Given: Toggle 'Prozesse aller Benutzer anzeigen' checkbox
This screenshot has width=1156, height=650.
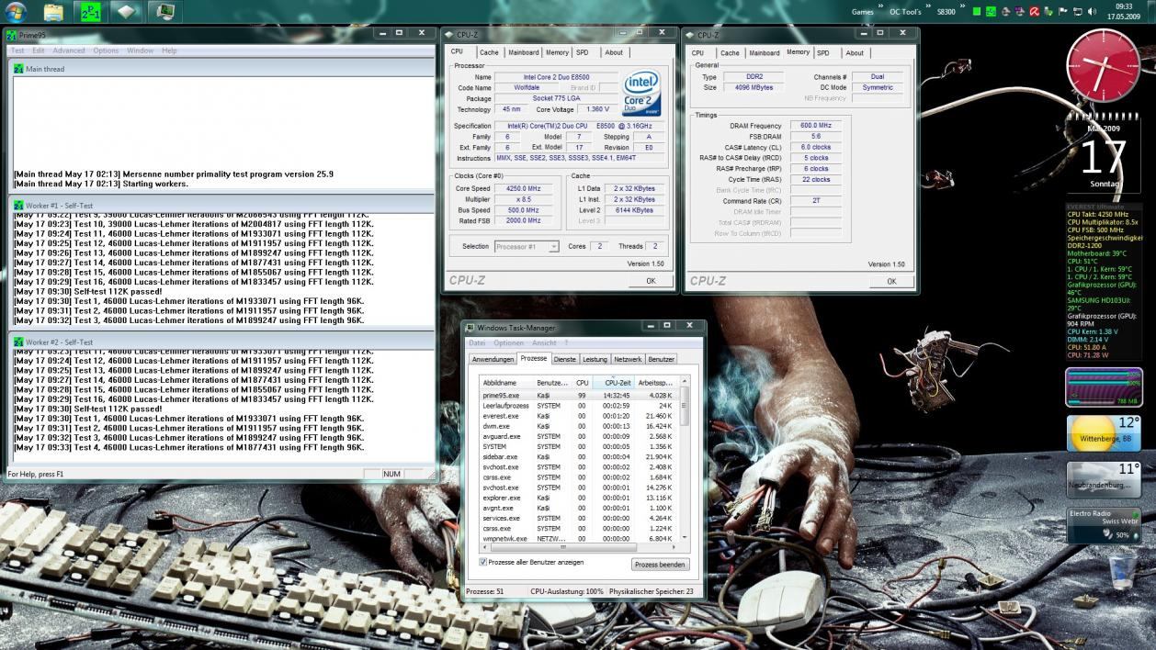Looking at the screenshot, I should pos(483,562).
